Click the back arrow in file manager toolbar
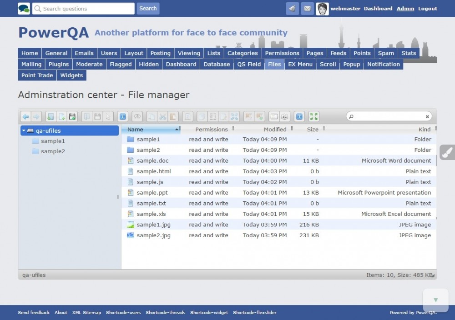This screenshot has width=455, height=320. [x=26, y=117]
